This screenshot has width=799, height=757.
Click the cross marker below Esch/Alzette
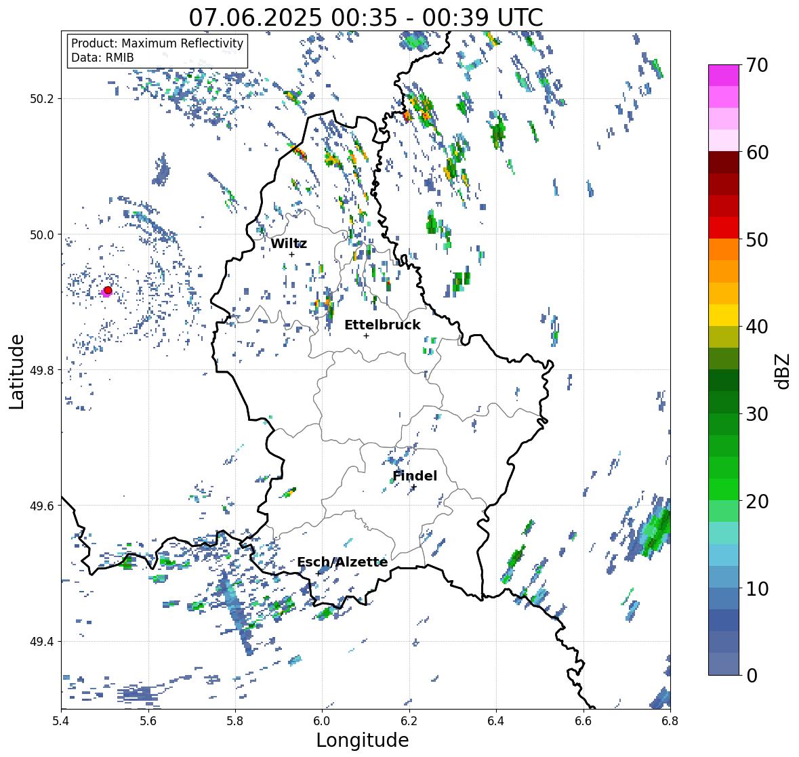318,573
